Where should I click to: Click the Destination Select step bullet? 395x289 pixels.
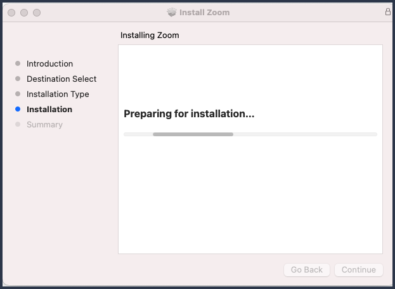(18, 79)
